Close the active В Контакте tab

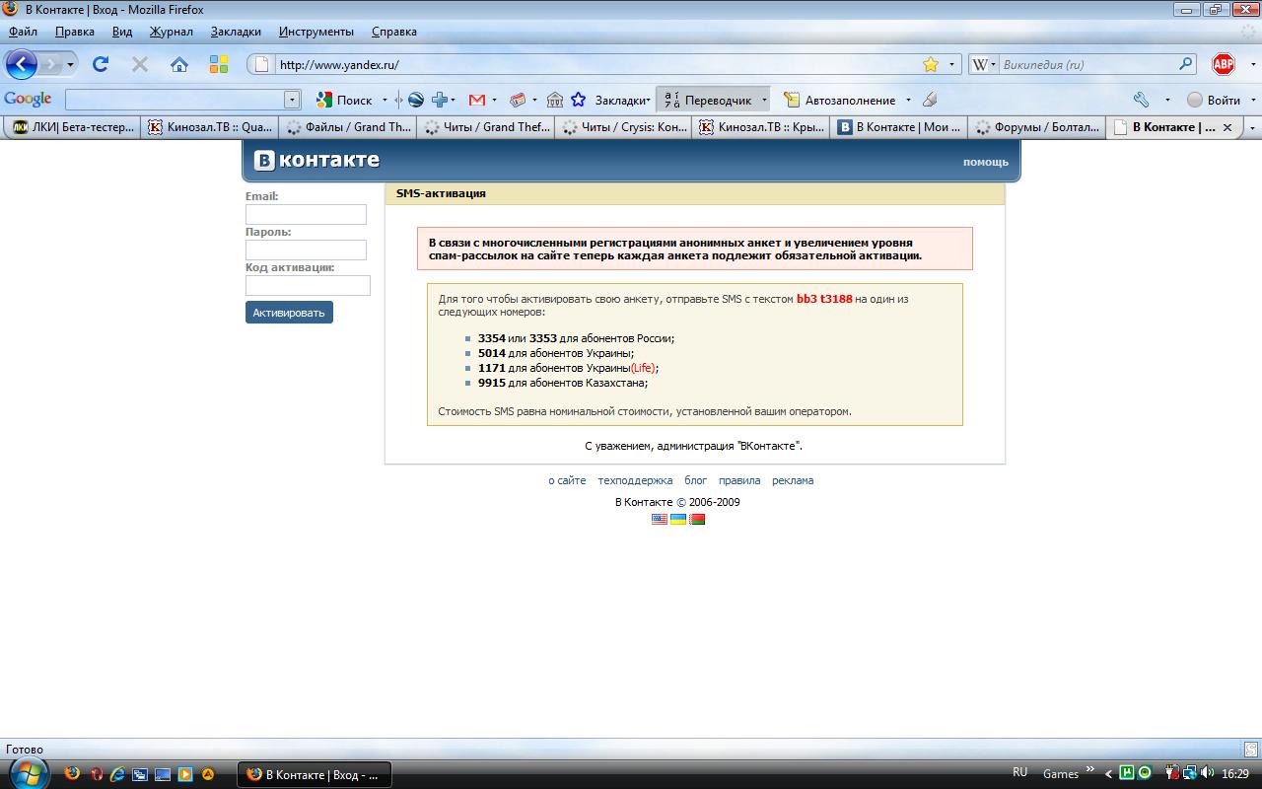(1227, 127)
